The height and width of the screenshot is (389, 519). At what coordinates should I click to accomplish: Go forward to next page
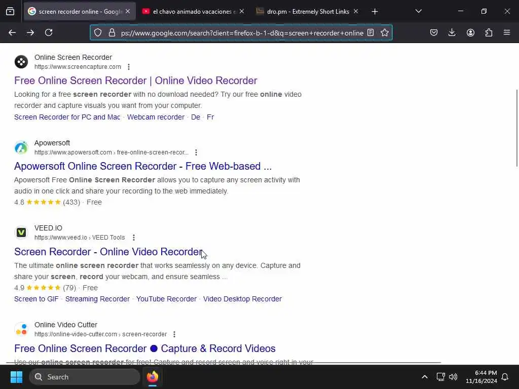[30, 33]
